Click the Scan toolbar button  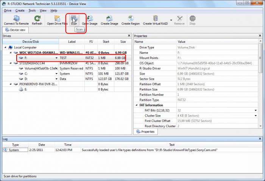[x=74, y=20]
